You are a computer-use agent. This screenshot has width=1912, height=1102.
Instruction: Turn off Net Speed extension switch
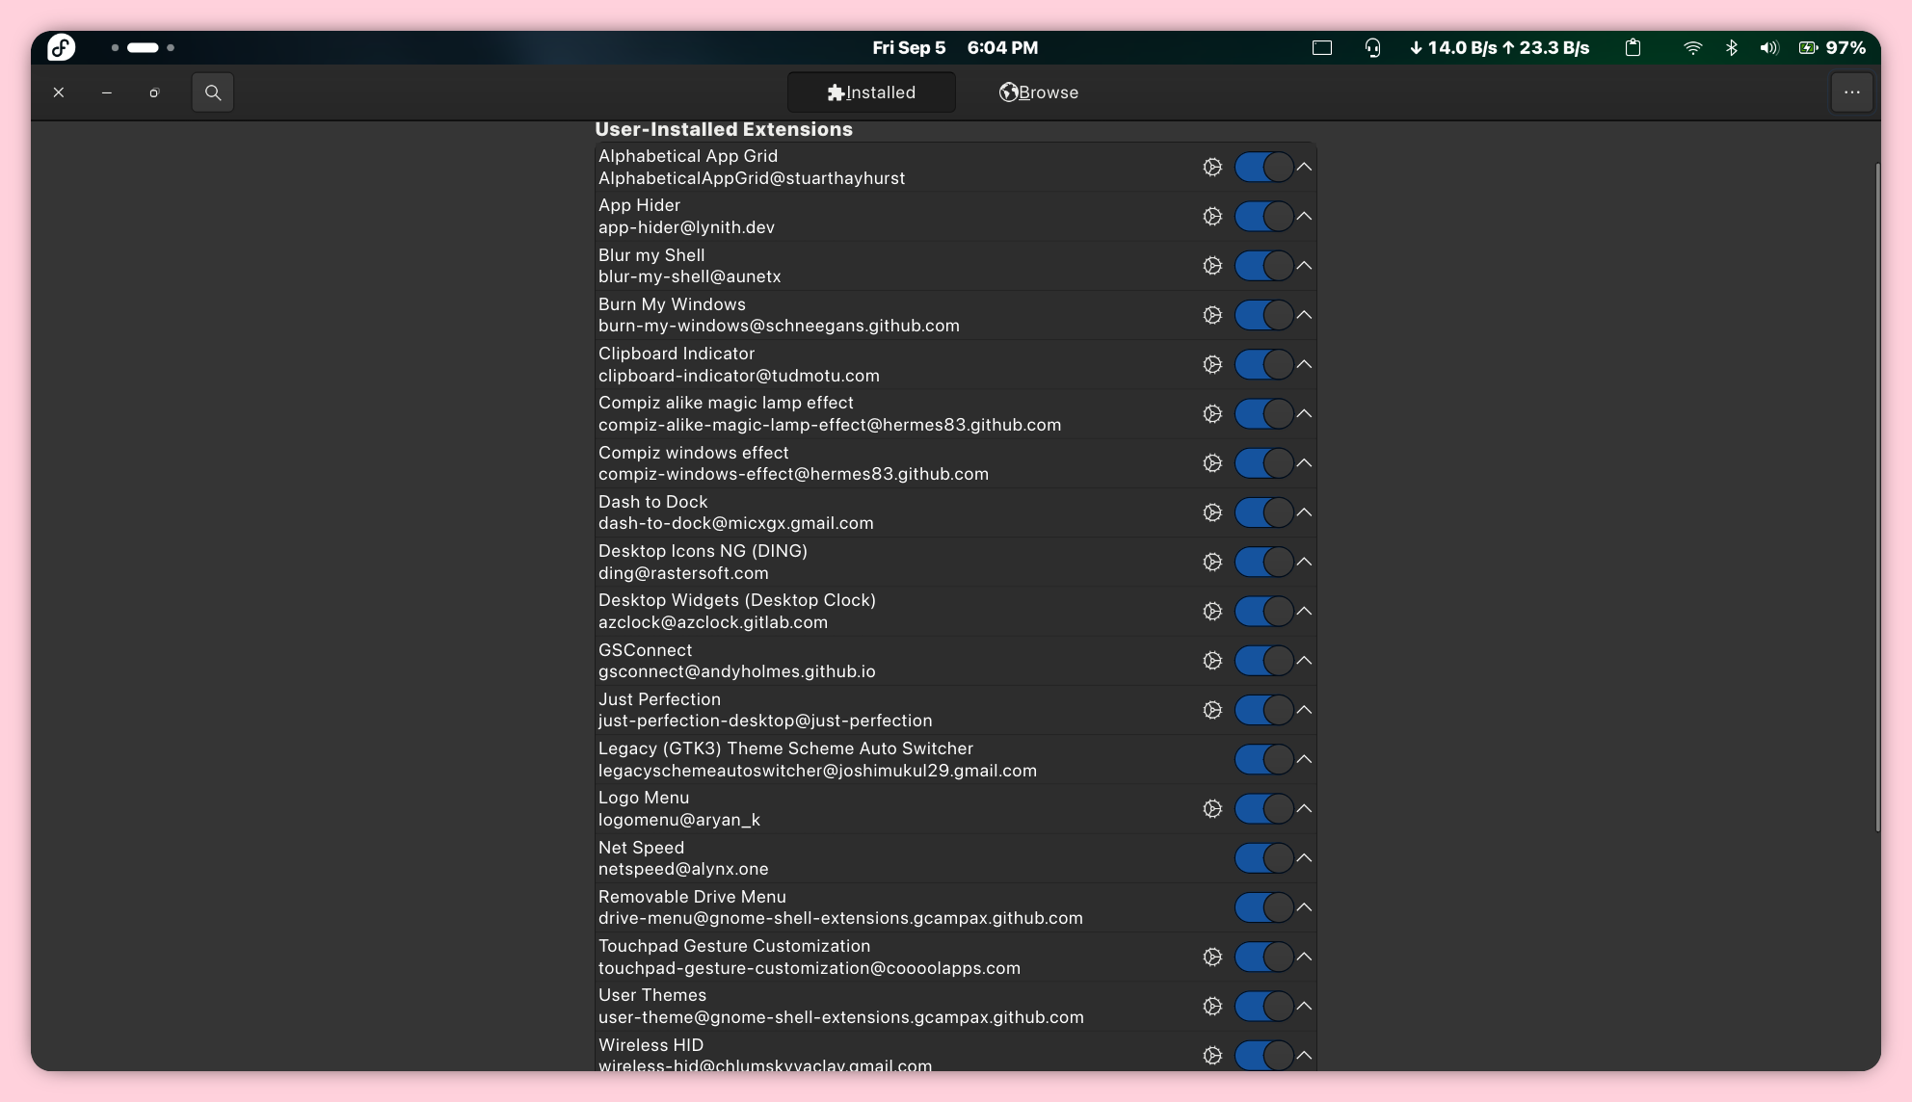pyautogui.click(x=1263, y=857)
